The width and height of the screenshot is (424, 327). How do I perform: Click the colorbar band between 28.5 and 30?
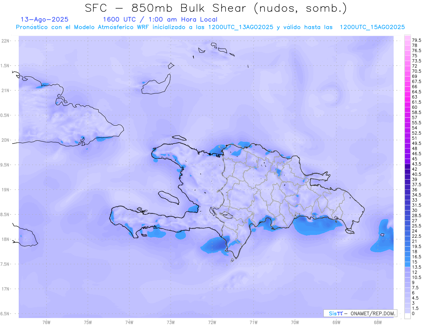pyautogui.click(x=407, y=213)
